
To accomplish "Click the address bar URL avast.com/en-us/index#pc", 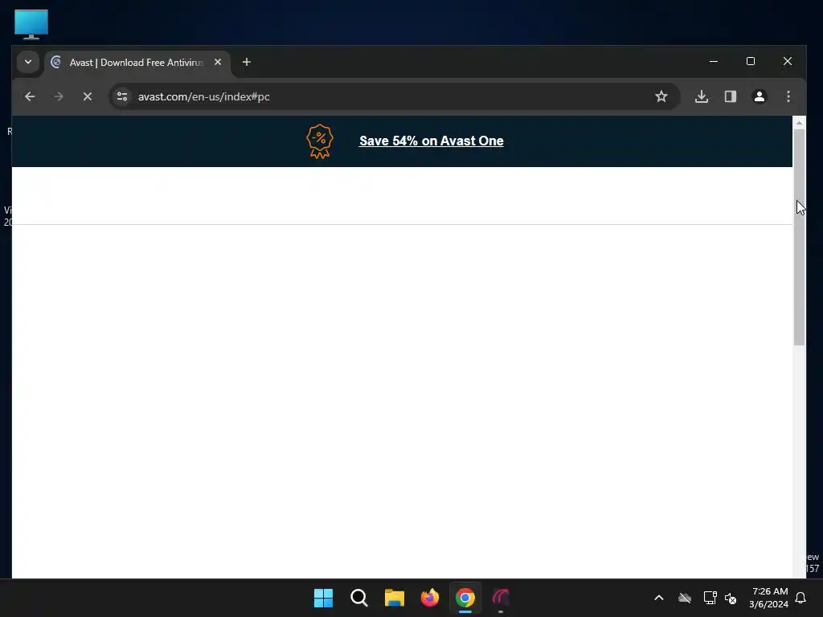I will pos(203,96).
